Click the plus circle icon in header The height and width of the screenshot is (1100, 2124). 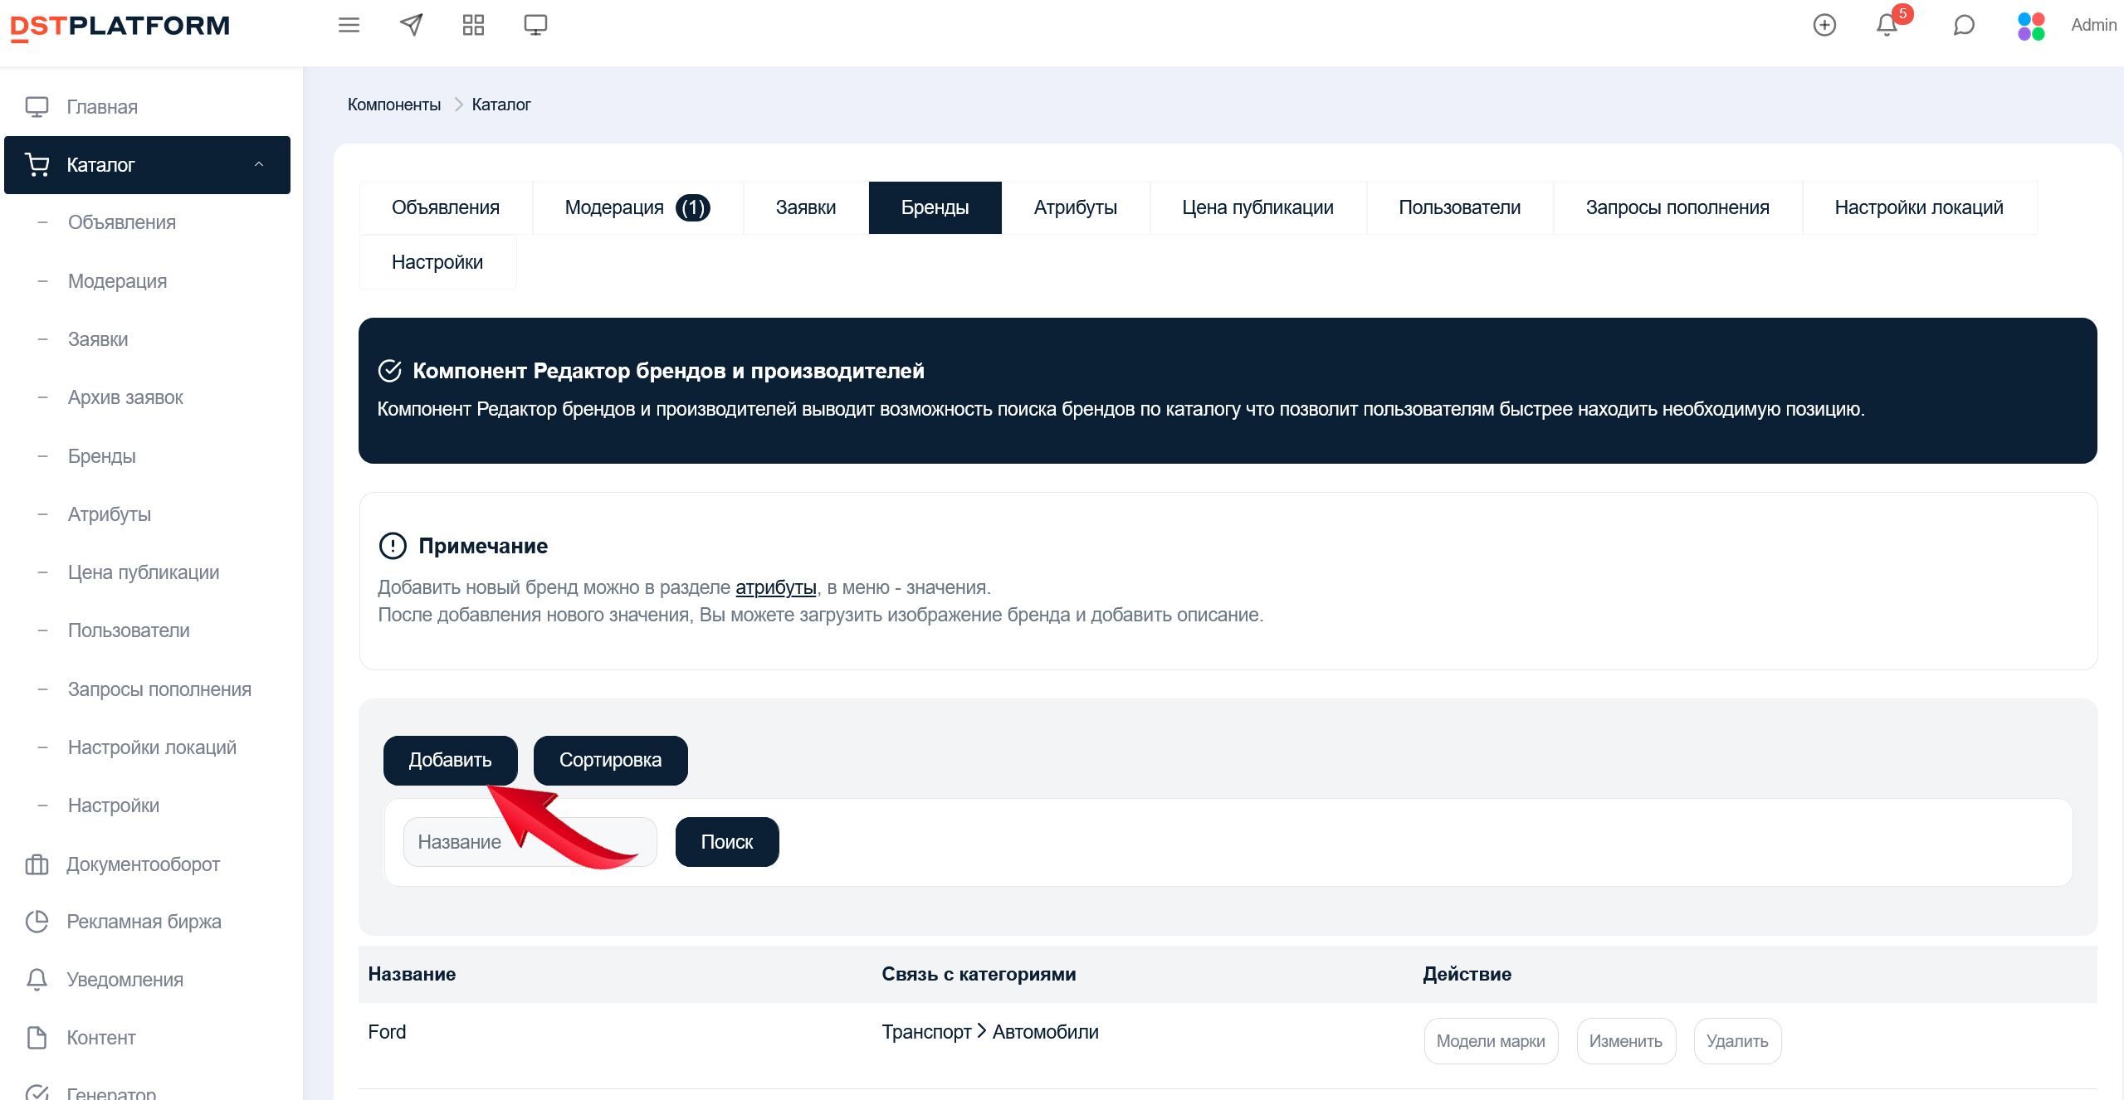(x=1824, y=25)
